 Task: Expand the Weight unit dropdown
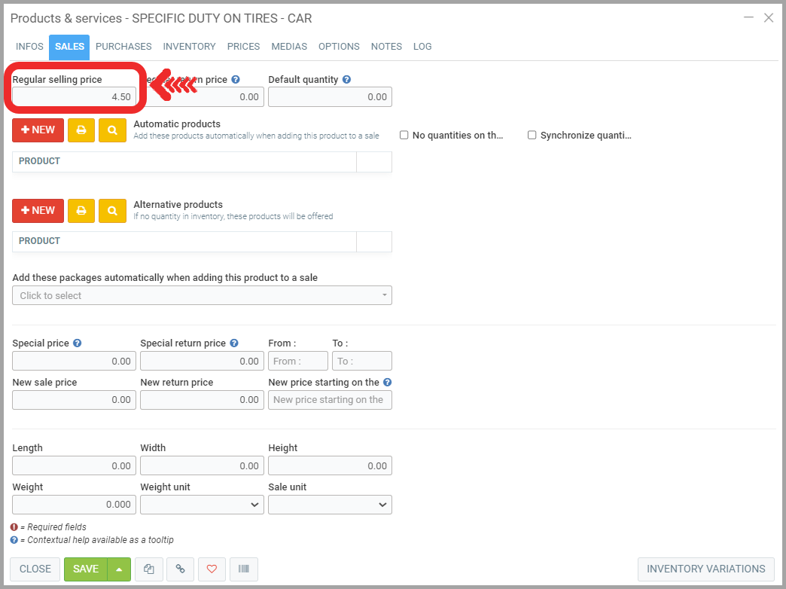202,505
